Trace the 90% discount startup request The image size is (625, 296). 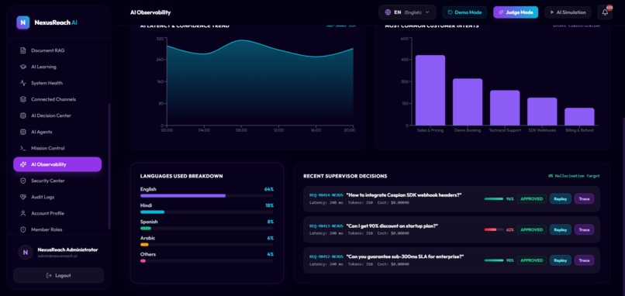click(584, 230)
